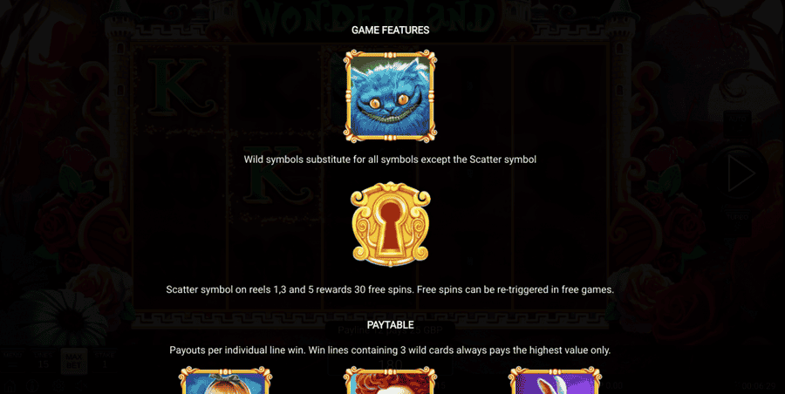Start a spin with the play button
The width and height of the screenshot is (785, 394).
(x=739, y=173)
